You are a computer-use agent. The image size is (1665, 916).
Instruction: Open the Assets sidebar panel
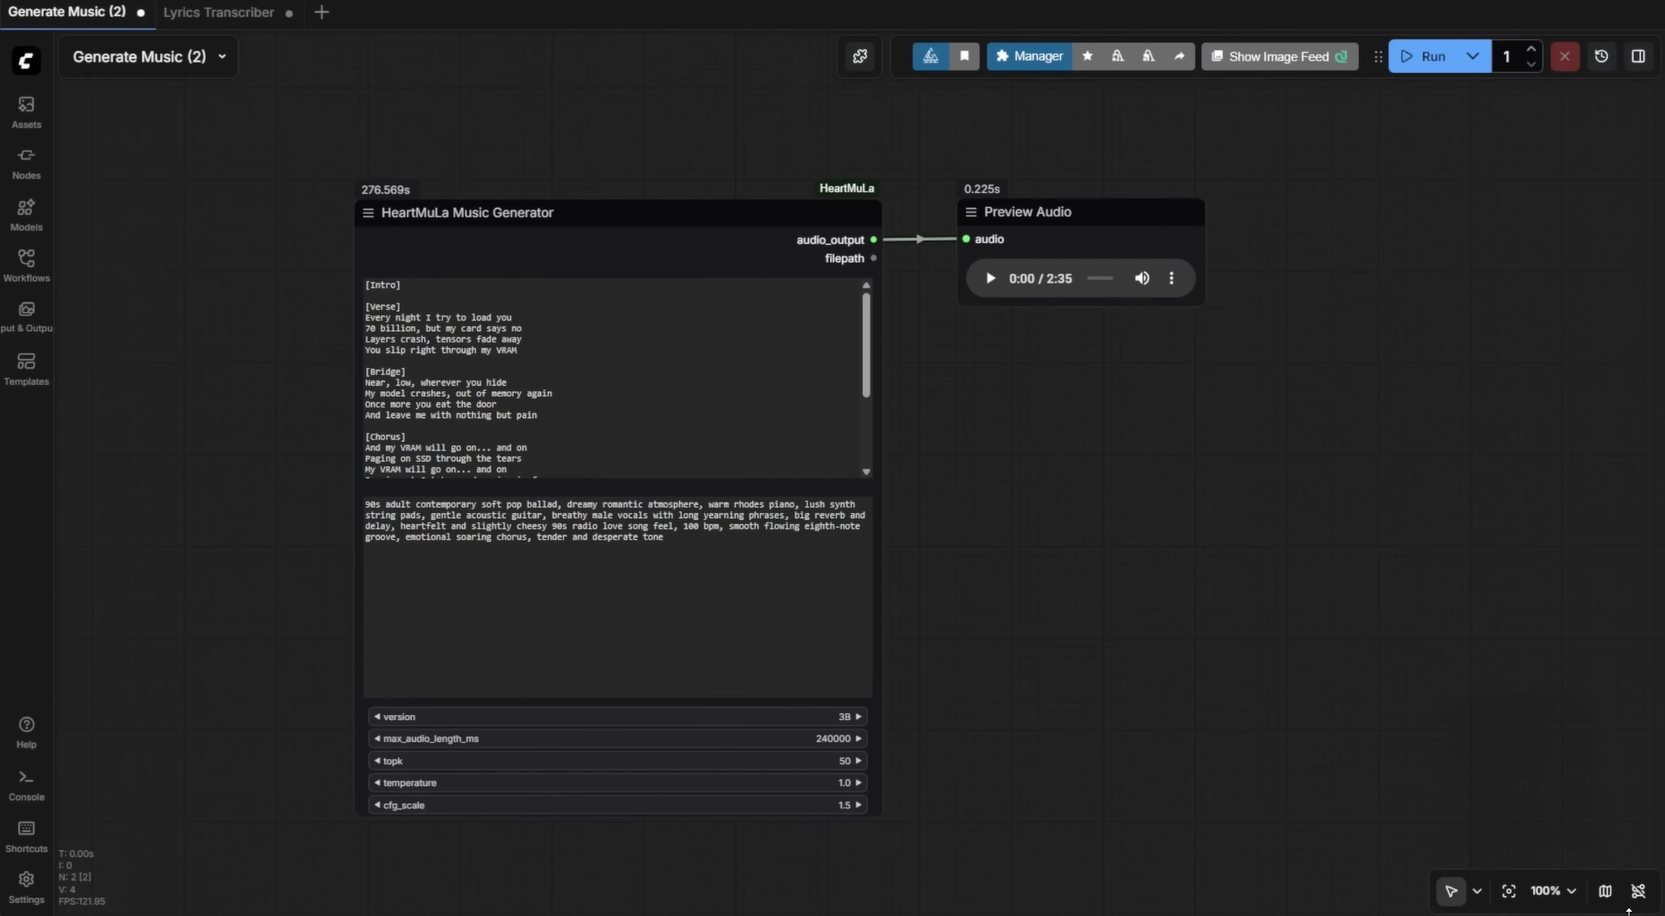26,112
